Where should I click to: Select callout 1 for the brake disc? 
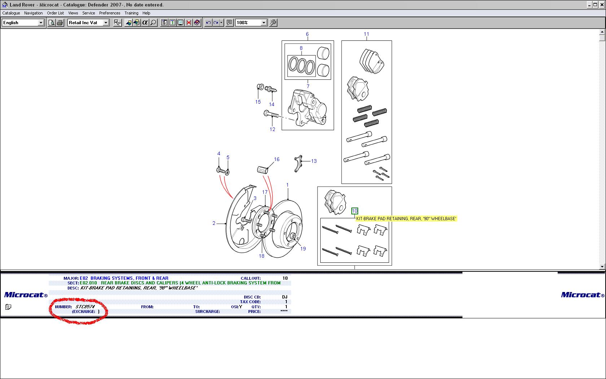(287, 185)
